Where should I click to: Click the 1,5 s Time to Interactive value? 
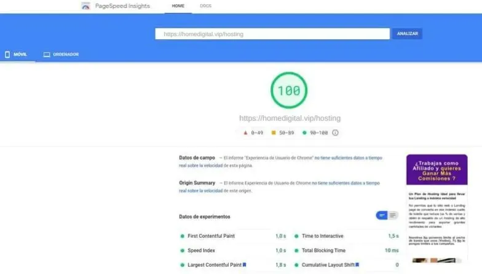coord(393,236)
